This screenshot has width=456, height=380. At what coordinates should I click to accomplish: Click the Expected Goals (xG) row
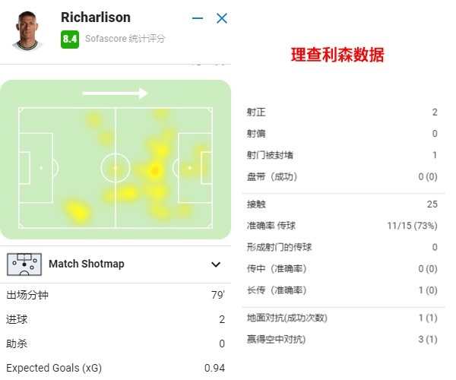pyautogui.click(x=116, y=368)
